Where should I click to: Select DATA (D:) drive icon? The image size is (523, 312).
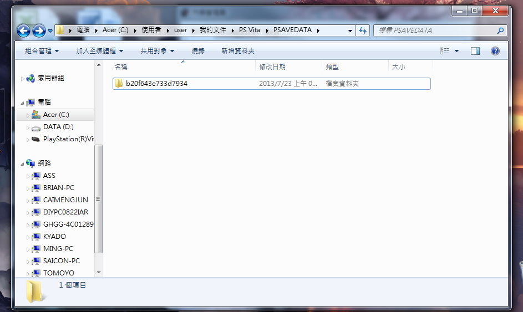tap(36, 127)
